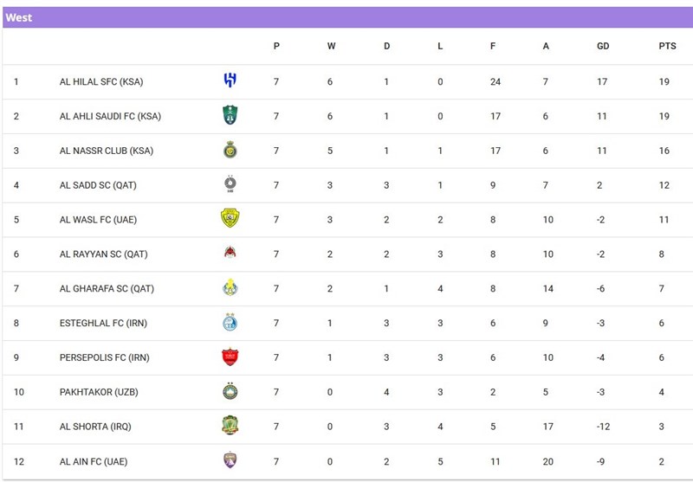Open the AL SADD SC (QAT) team name
This screenshot has height=482, width=693.
click(x=98, y=185)
